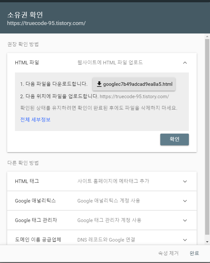Click Google 애널리틱스 계정 사용 description
Viewport: 210px width, 263px height.
109,201
